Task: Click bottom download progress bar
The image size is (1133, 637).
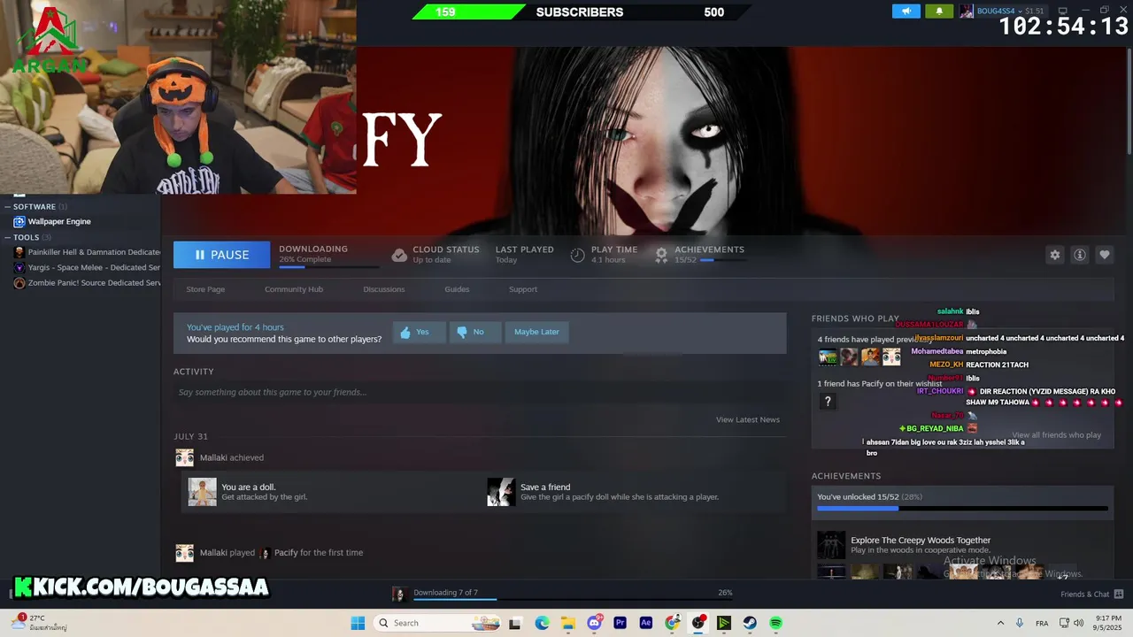Action: pyautogui.click(x=573, y=600)
